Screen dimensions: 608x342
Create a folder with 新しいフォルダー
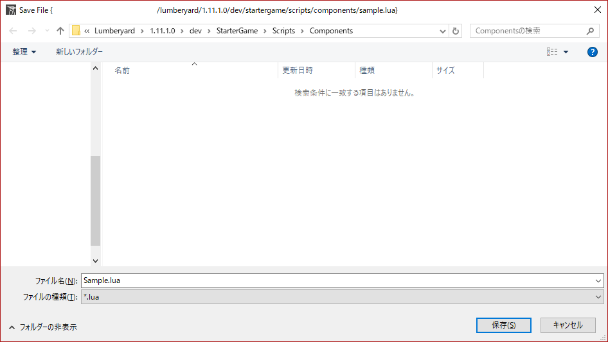point(79,52)
